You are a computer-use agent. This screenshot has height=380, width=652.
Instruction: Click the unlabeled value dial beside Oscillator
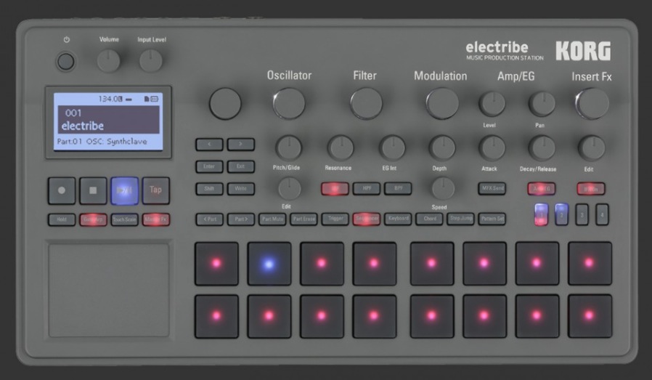[225, 103]
